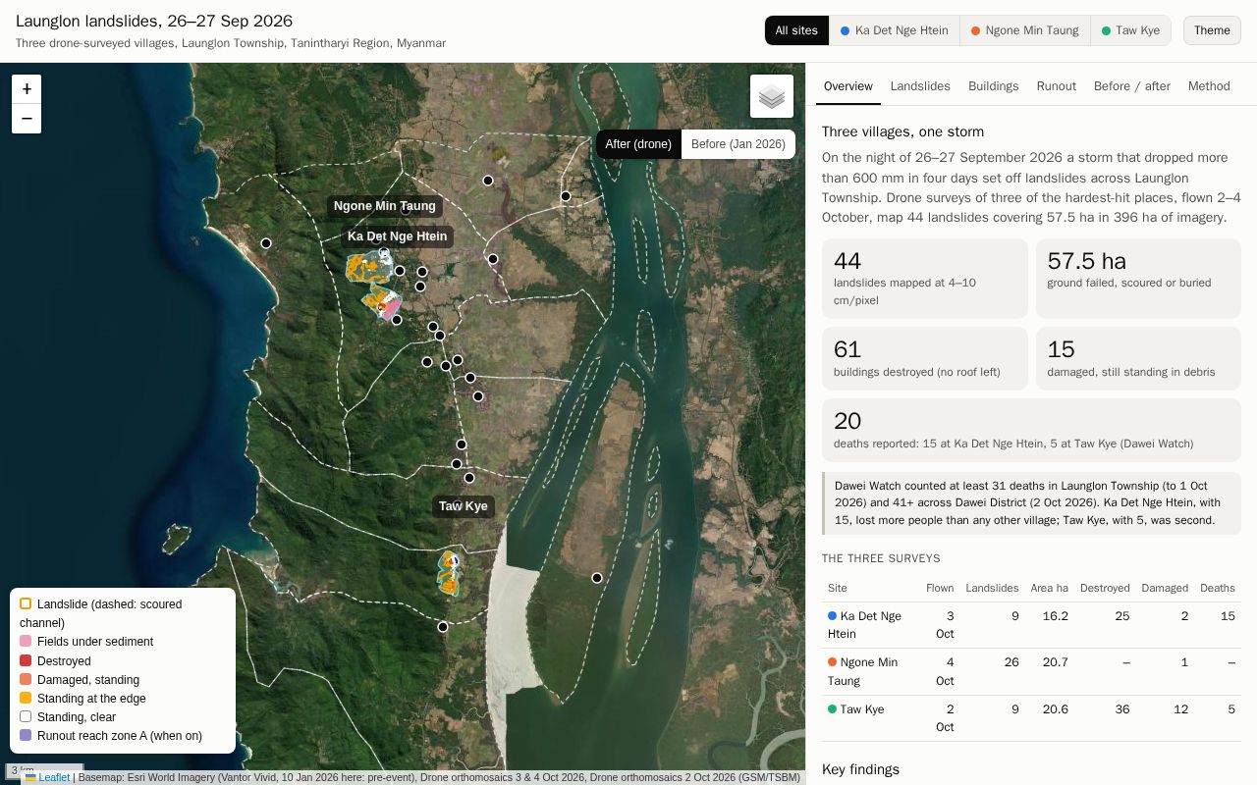Image resolution: width=1257 pixels, height=785 pixels.
Task: Switch map to After (drone) imagery
Action: tap(638, 144)
